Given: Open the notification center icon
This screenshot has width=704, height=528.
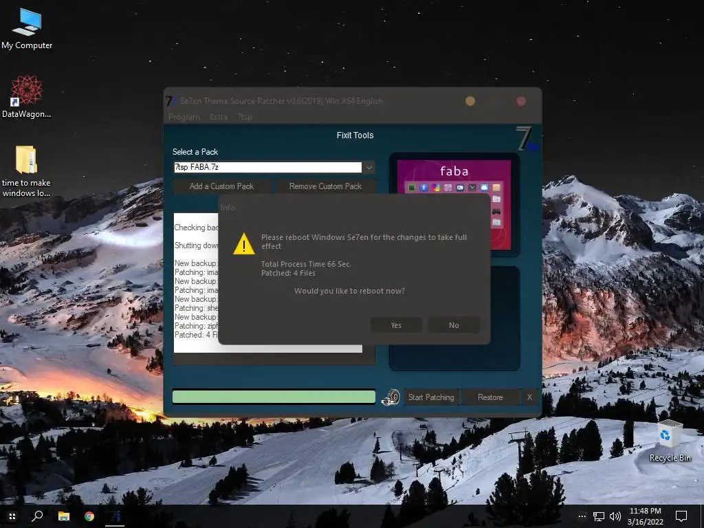Looking at the screenshot, I should pyautogui.click(x=681, y=516).
